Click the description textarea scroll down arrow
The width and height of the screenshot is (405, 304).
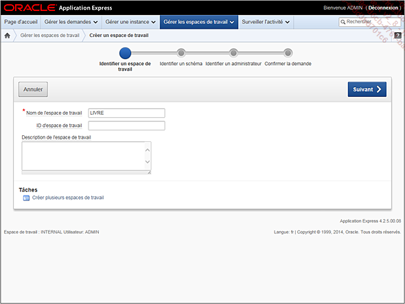pos(148,162)
